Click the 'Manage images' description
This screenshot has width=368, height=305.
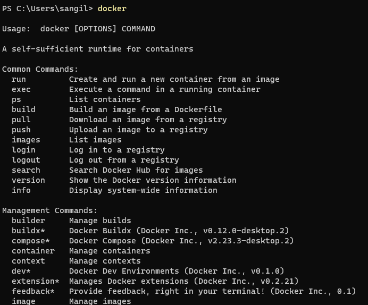100,301
